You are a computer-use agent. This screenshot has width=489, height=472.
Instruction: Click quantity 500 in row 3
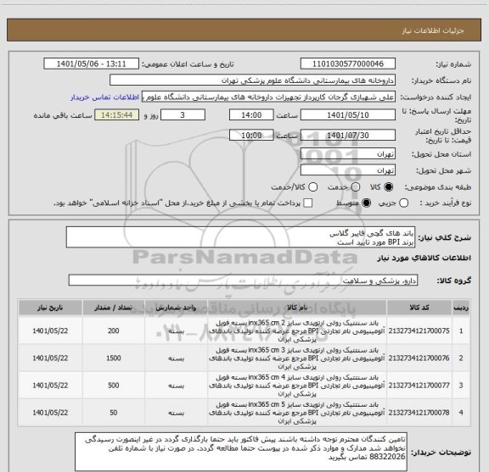113,385
